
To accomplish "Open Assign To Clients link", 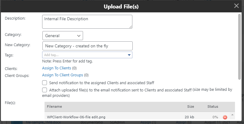I will (57, 68).
